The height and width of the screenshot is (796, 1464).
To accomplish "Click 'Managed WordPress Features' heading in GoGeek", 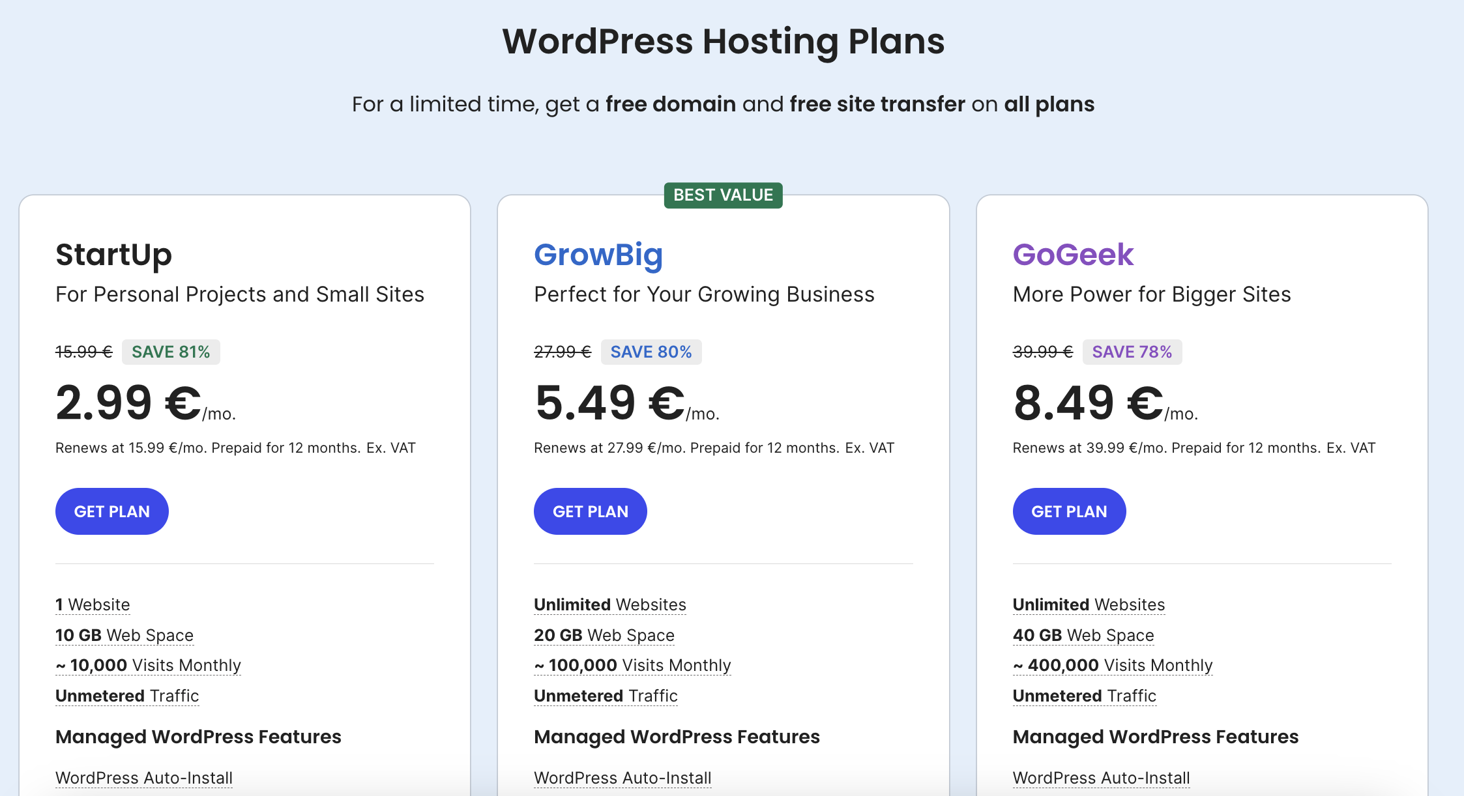I will pyautogui.click(x=1156, y=737).
